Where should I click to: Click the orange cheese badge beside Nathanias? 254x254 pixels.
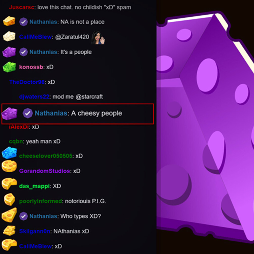pyautogui.click(x=9, y=21)
